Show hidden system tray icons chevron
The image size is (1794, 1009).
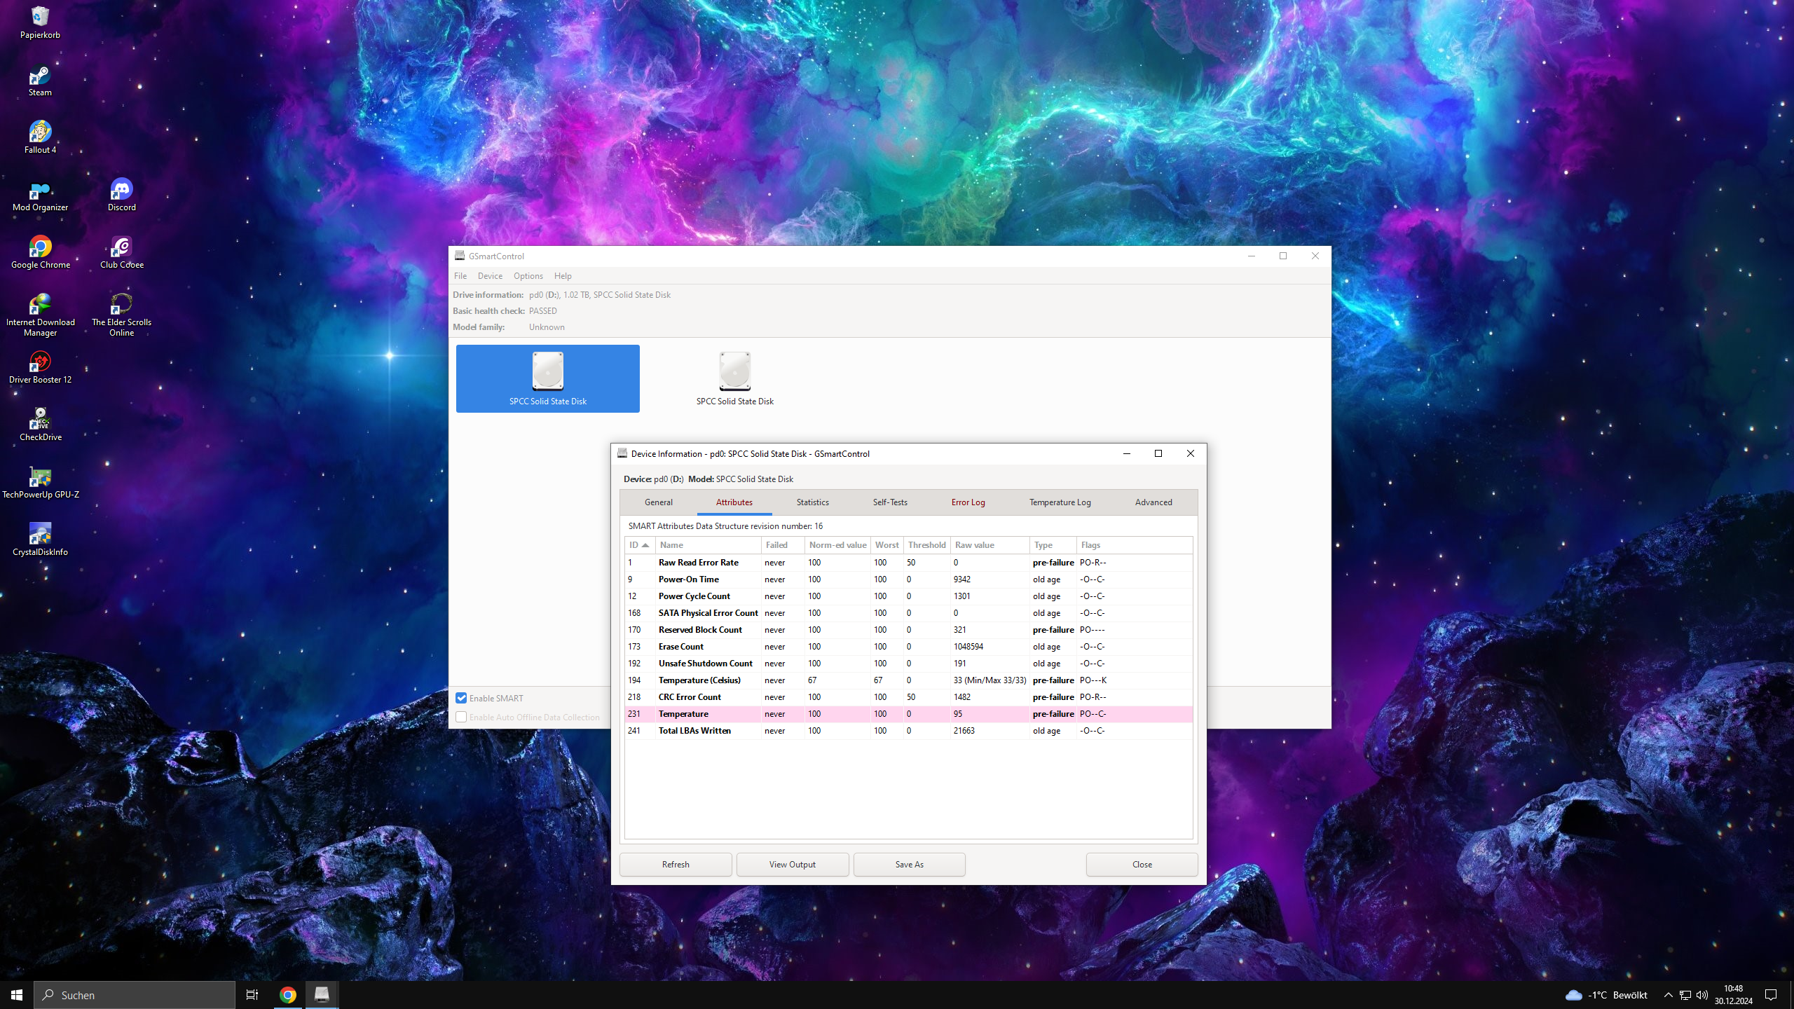1668,995
